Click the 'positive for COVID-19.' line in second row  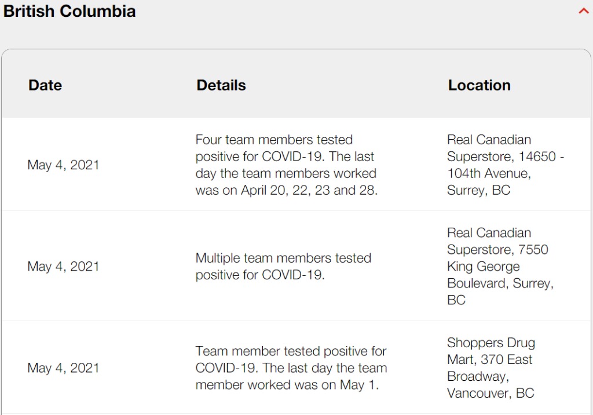260,275
